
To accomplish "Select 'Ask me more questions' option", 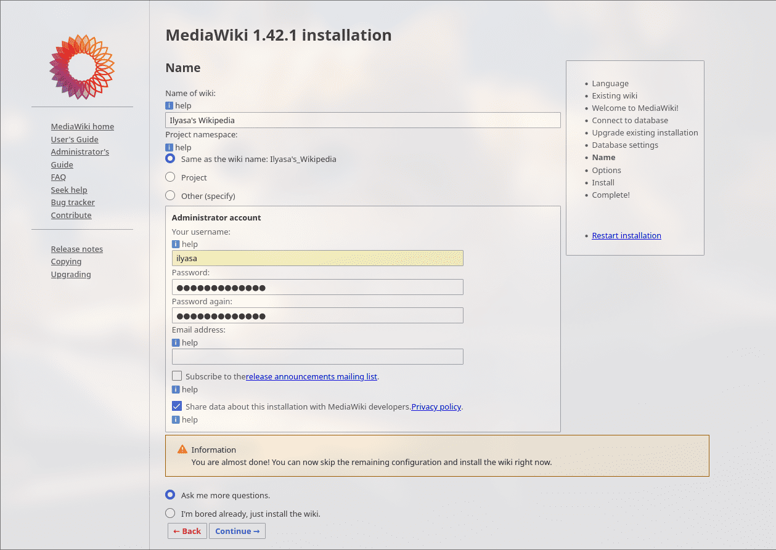I will coord(170,495).
